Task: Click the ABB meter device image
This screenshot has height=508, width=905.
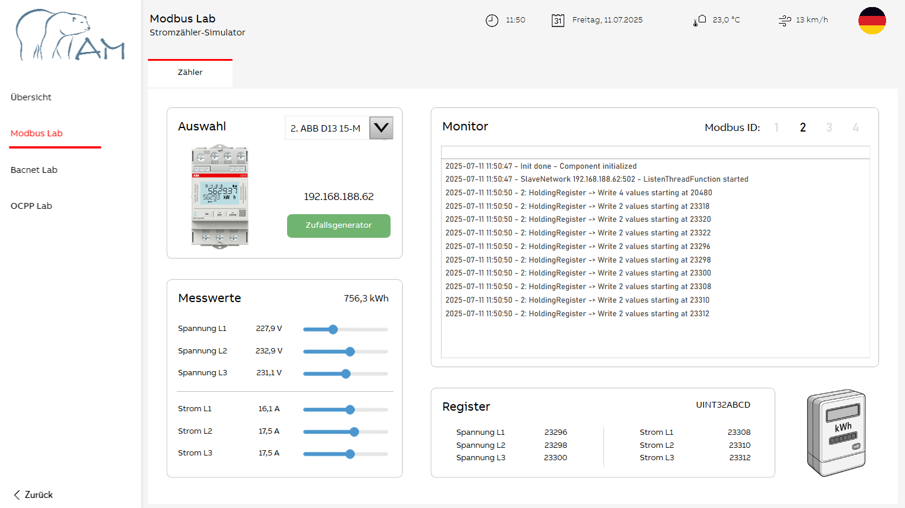Action: [220, 196]
